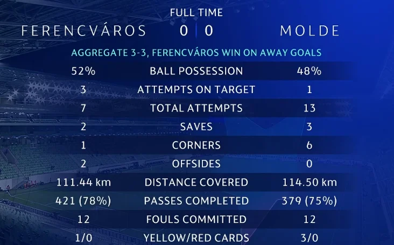The width and height of the screenshot is (394, 245).
Task: Select the MOLDE team name
Action: (x=309, y=31)
